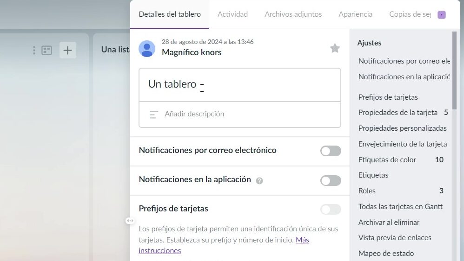Click the panel resize handle icon

(130, 221)
